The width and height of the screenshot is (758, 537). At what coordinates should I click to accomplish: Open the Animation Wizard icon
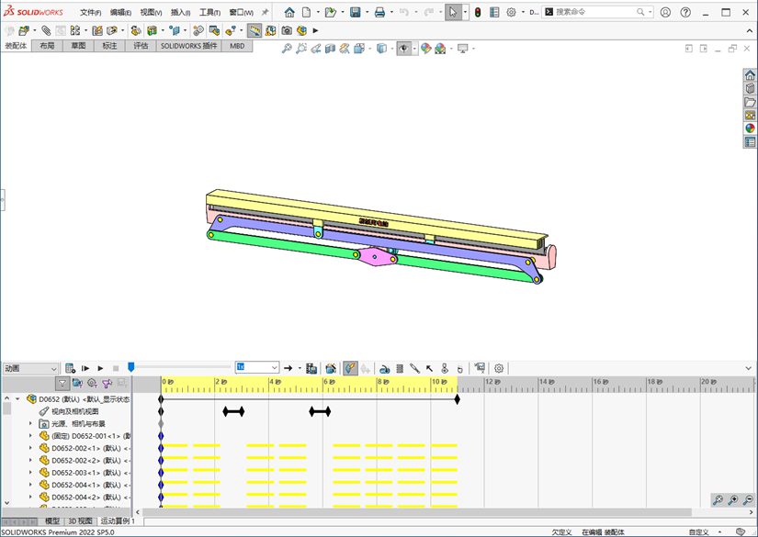click(331, 368)
